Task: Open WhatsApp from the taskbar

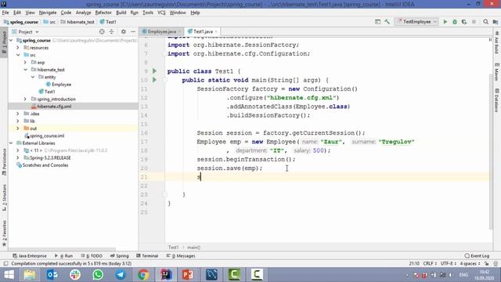Action: pos(98,275)
